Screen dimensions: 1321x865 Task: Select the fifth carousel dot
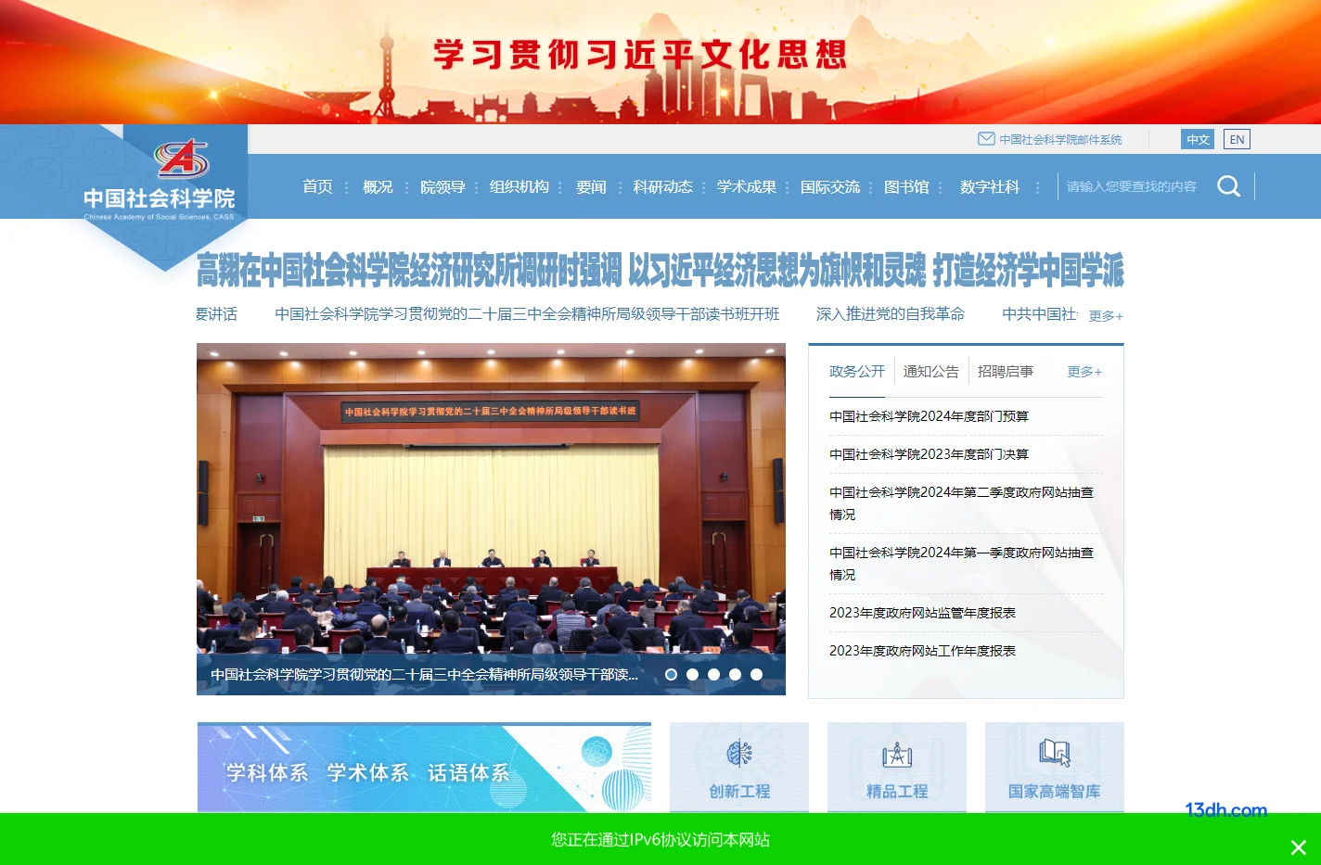tap(756, 674)
